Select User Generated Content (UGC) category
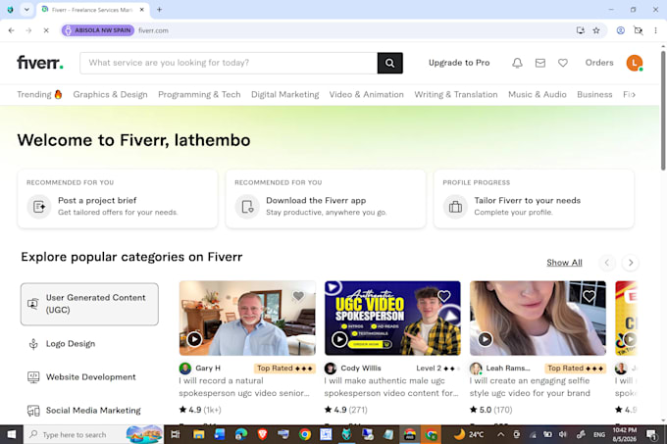The width and height of the screenshot is (667, 444). point(89,304)
